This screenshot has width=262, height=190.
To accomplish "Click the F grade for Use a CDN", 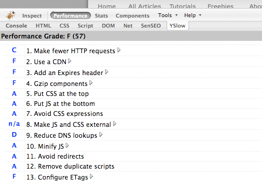I will click(14, 61).
